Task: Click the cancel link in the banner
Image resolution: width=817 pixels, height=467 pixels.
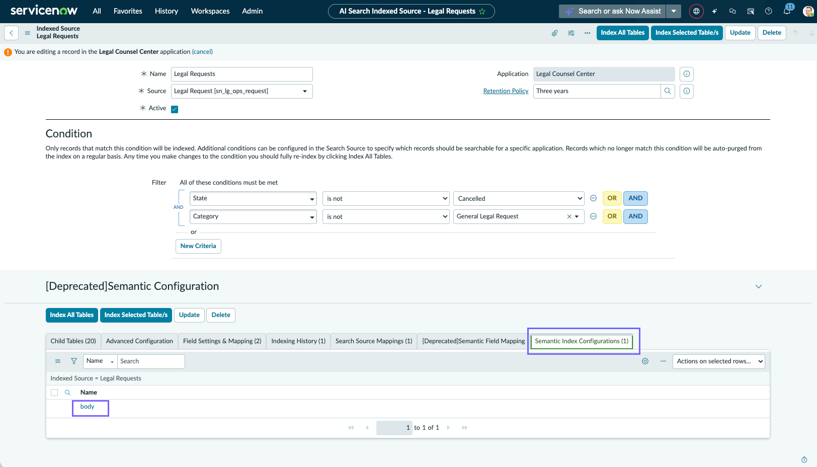Action: pyautogui.click(x=202, y=52)
